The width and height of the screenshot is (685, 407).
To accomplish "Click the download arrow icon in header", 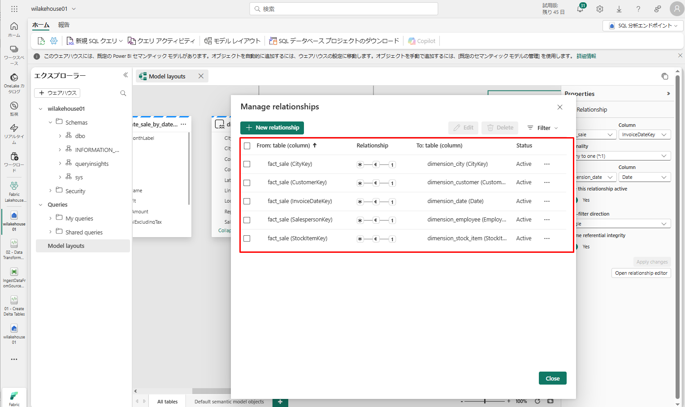I will click(619, 9).
